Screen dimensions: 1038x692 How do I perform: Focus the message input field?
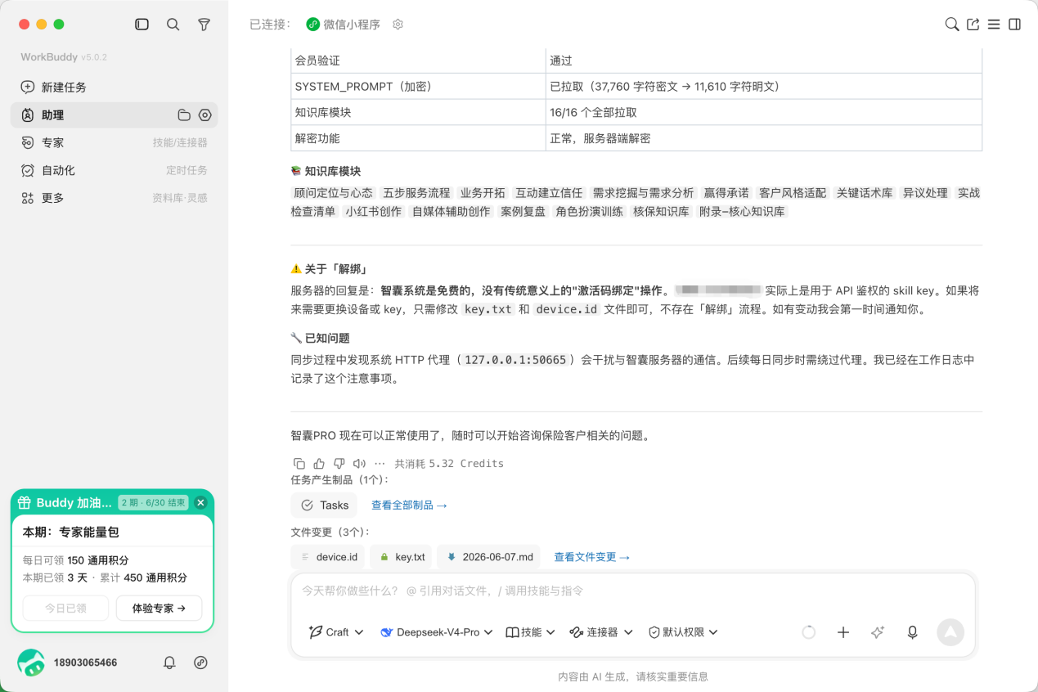point(633,591)
